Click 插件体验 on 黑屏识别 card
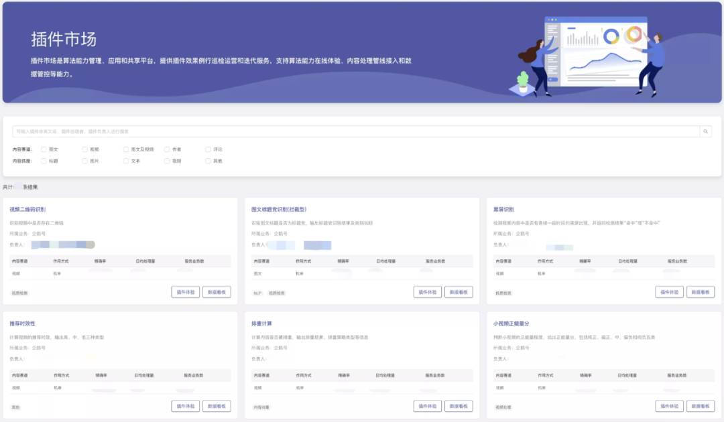This screenshot has width=724, height=422. point(670,292)
